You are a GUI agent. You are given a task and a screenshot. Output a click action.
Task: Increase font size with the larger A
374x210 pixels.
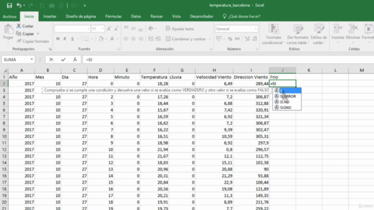(109, 29)
